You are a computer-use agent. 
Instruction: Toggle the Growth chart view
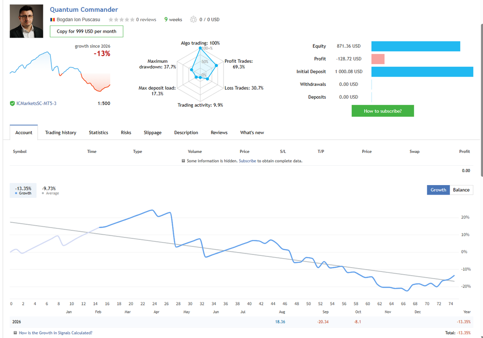click(438, 190)
